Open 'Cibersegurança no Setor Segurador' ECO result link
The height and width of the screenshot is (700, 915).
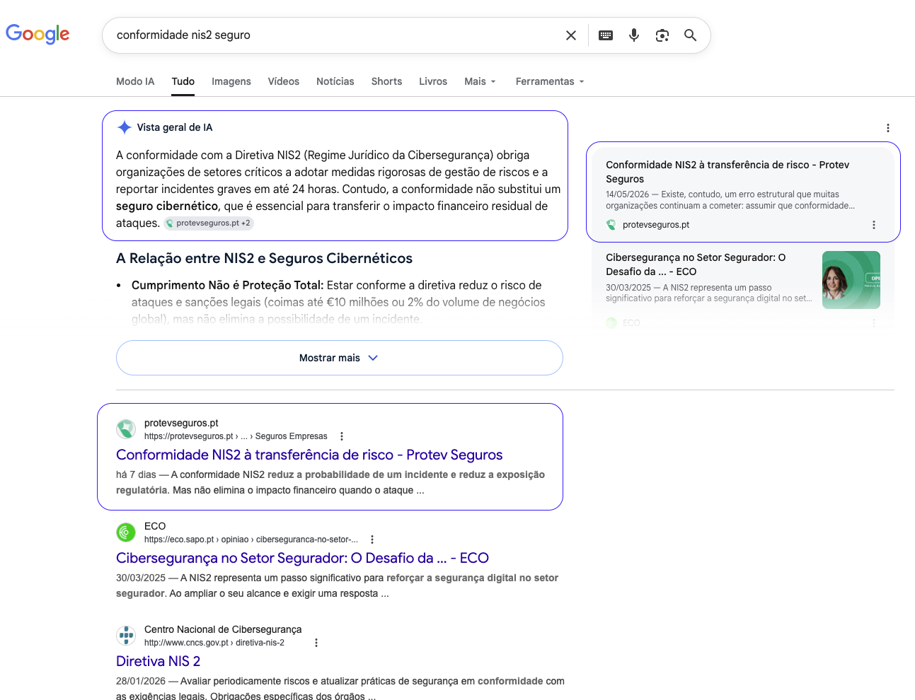tap(302, 558)
